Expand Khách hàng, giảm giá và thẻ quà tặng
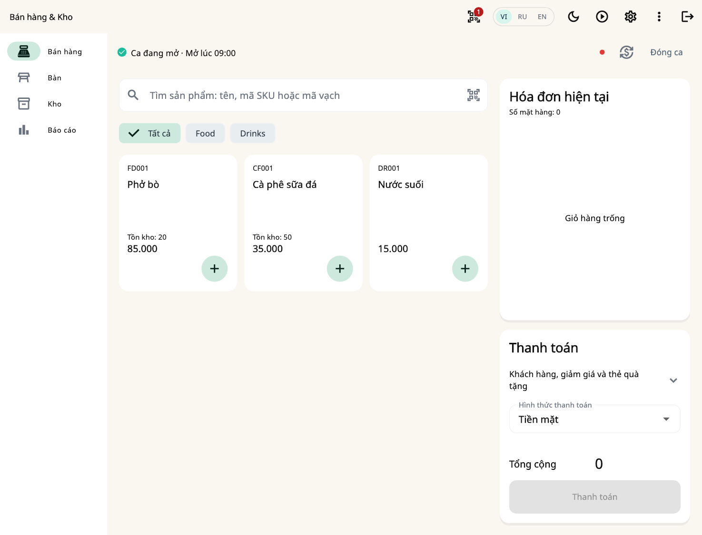The image size is (702, 535). [x=595, y=380]
